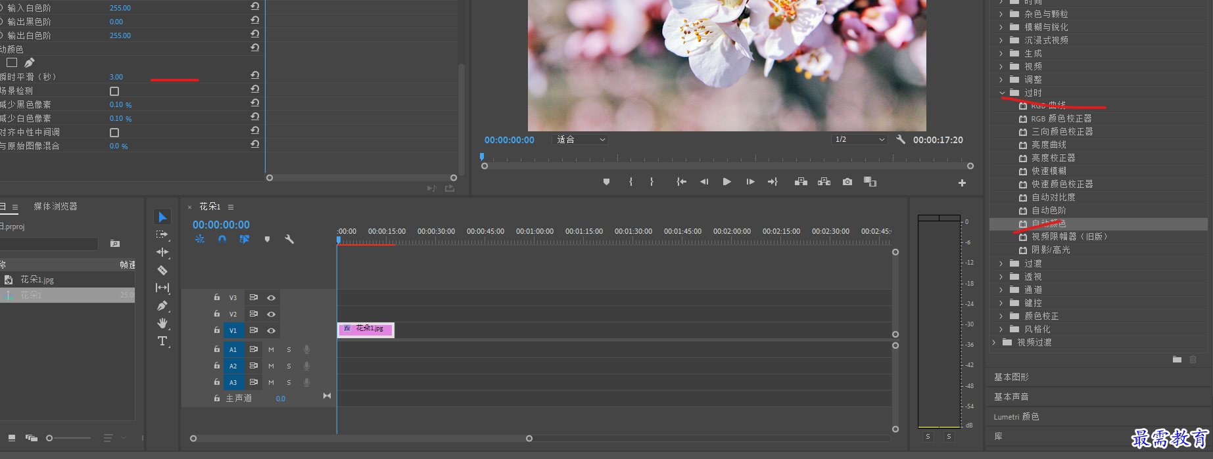1213x459 pixels.
Task: Open the 基本图形 panel
Action: pyautogui.click(x=1011, y=377)
